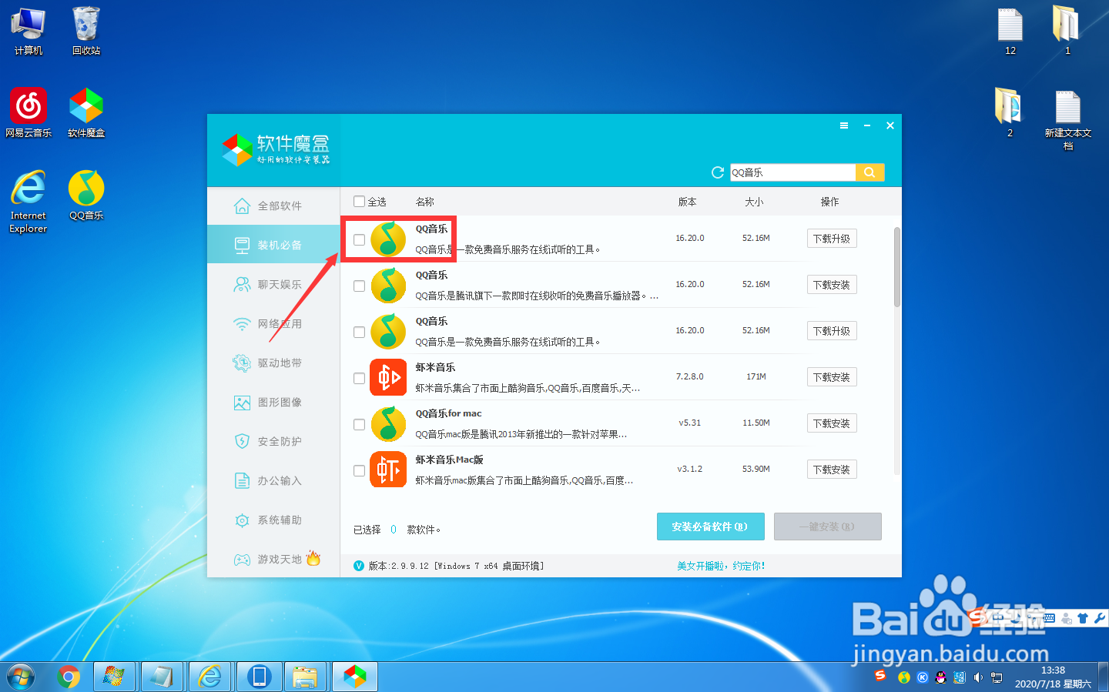The width and height of the screenshot is (1109, 692).
Task: Click the flame badge next to 游戏天地
Action: pos(313,558)
